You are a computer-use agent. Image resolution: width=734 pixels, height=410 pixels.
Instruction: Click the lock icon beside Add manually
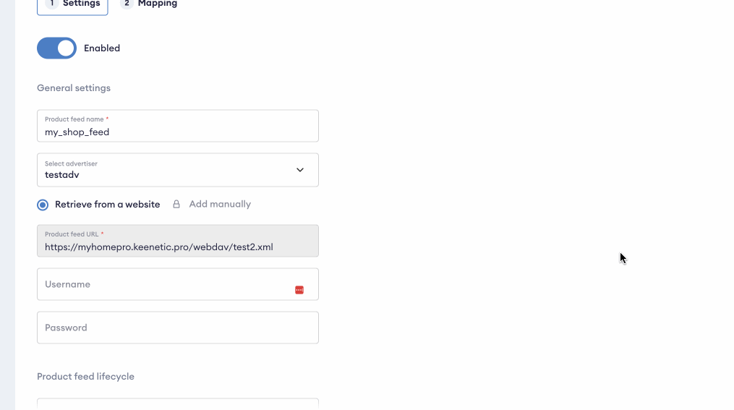176,205
